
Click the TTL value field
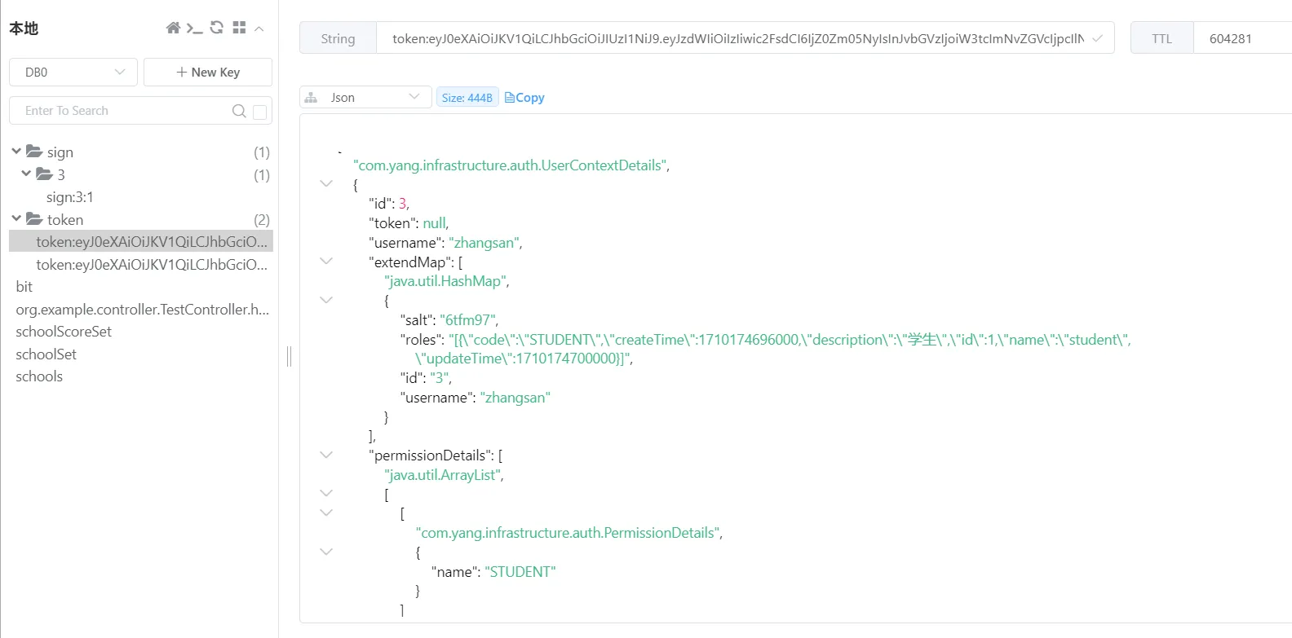(1240, 38)
